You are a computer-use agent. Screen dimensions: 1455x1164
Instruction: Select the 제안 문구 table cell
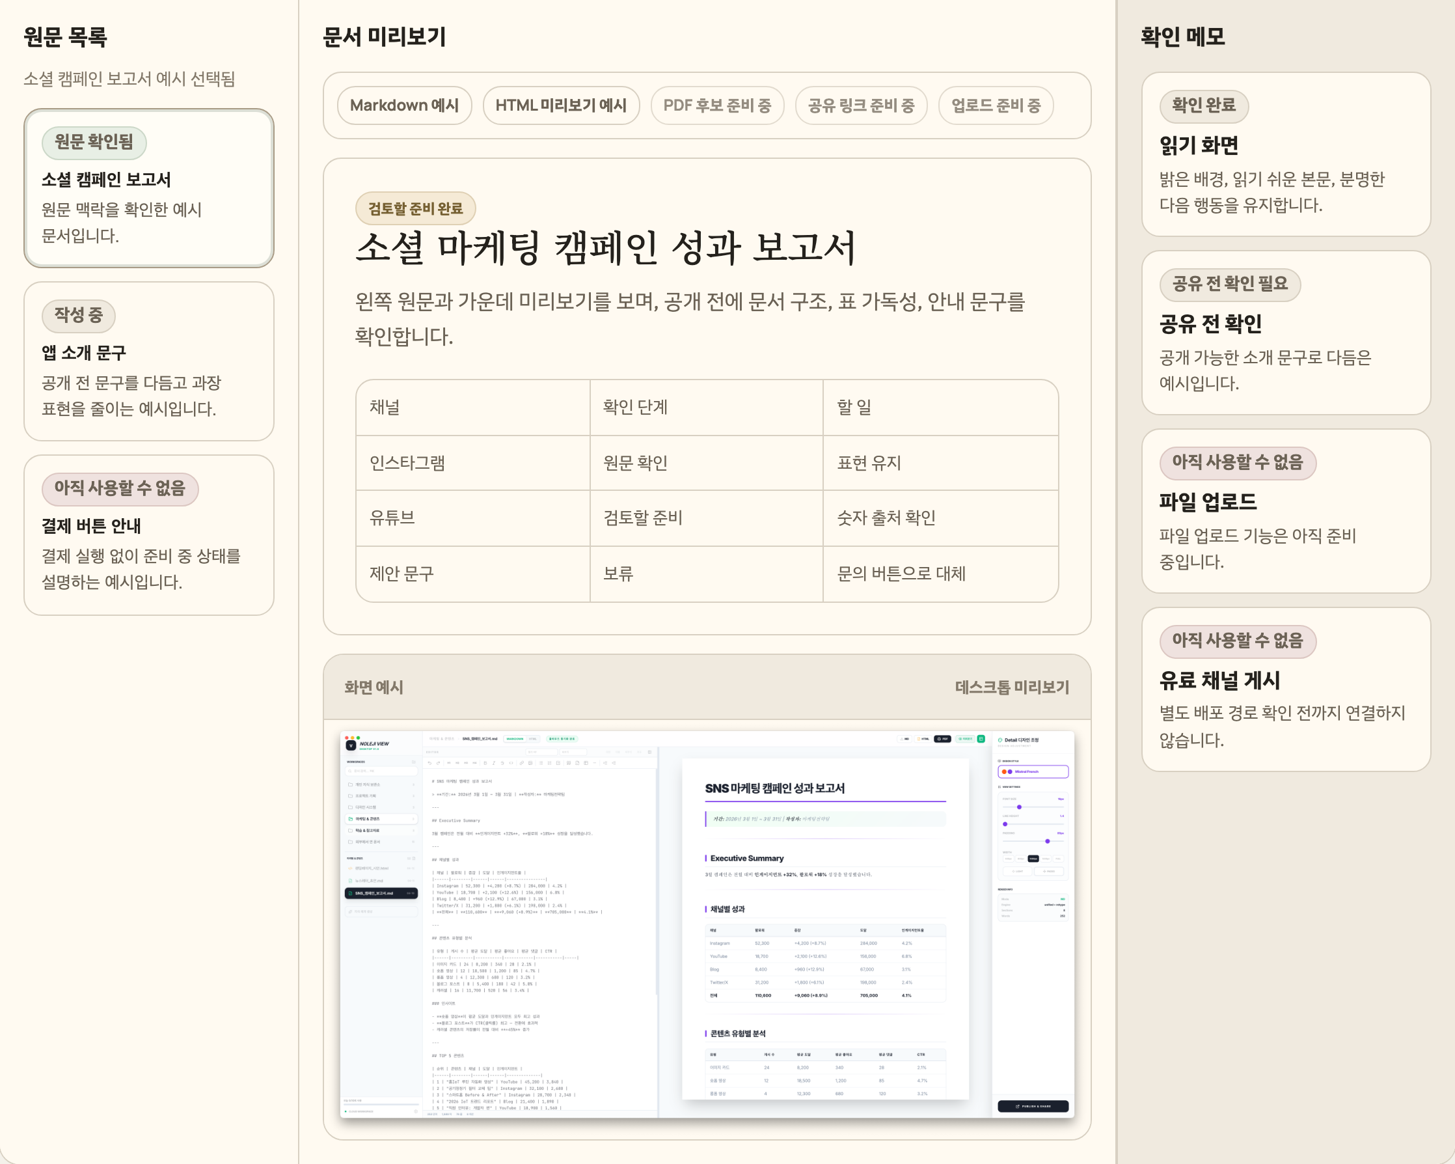[x=472, y=574]
